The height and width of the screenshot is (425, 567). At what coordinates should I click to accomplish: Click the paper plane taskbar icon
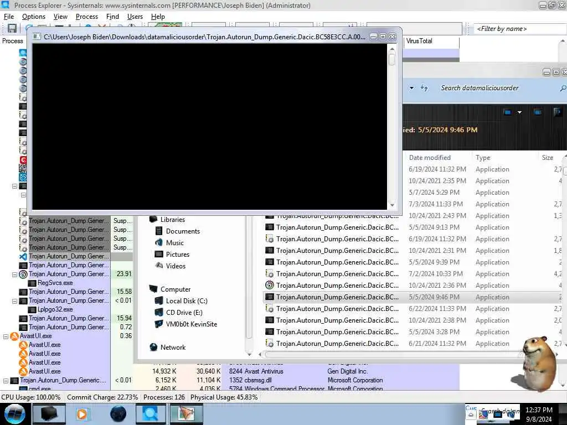point(186,414)
